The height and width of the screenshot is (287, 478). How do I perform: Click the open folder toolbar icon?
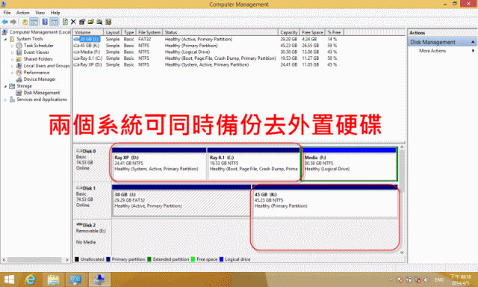pyautogui.click(x=90, y=22)
